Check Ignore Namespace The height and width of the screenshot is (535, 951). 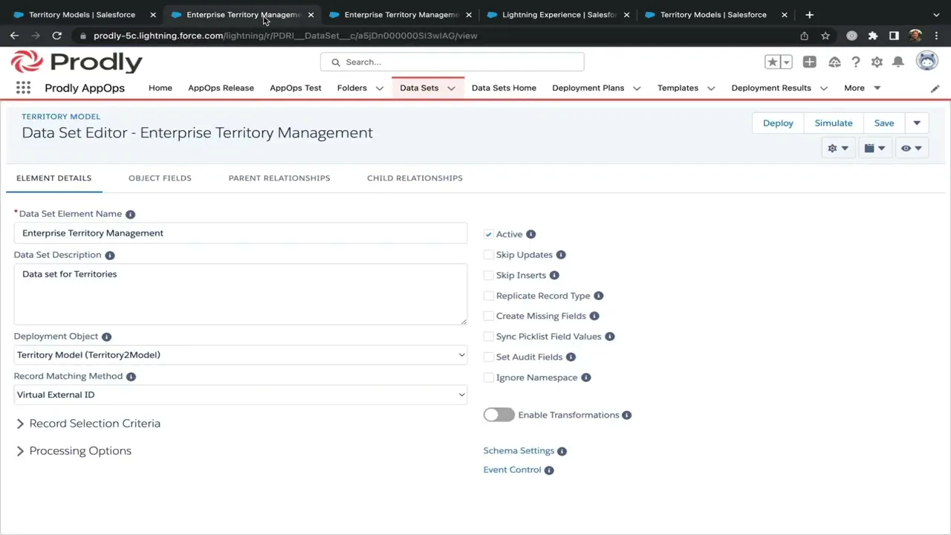pyautogui.click(x=489, y=377)
